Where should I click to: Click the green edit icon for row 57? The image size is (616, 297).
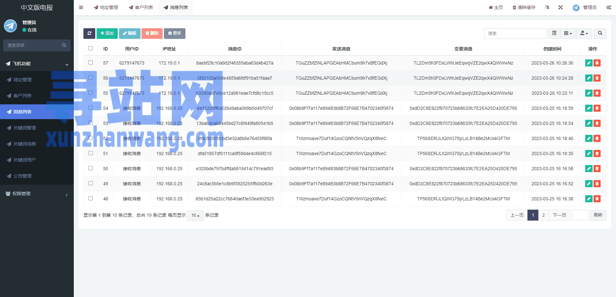click(588, 63)
